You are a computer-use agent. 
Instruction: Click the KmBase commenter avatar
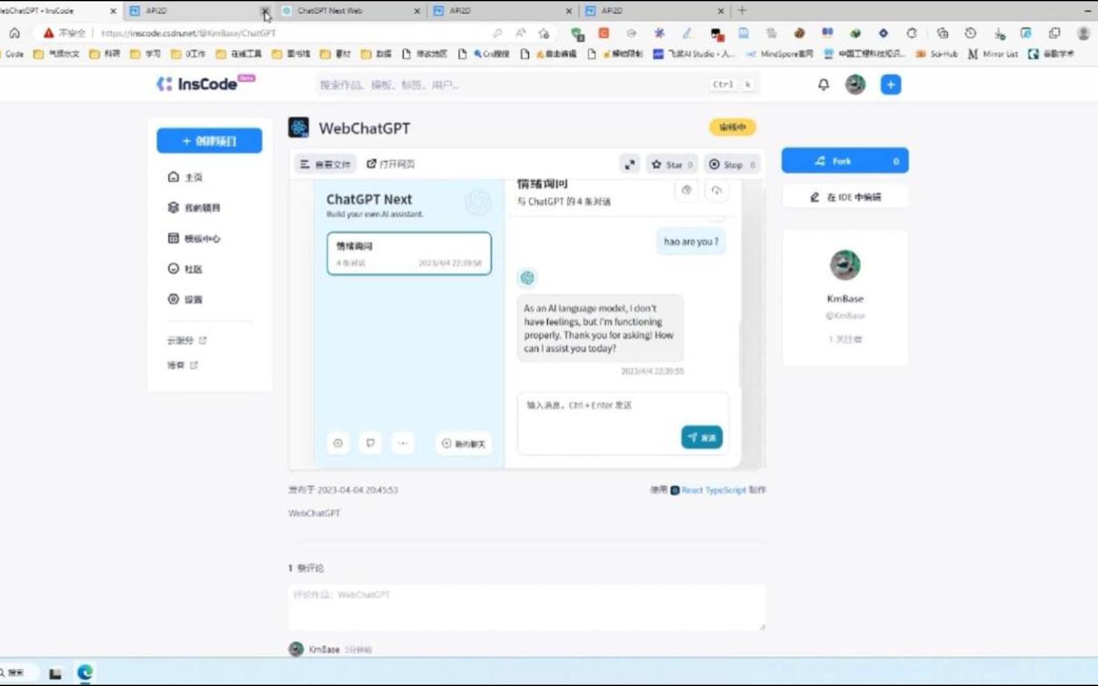296,649
